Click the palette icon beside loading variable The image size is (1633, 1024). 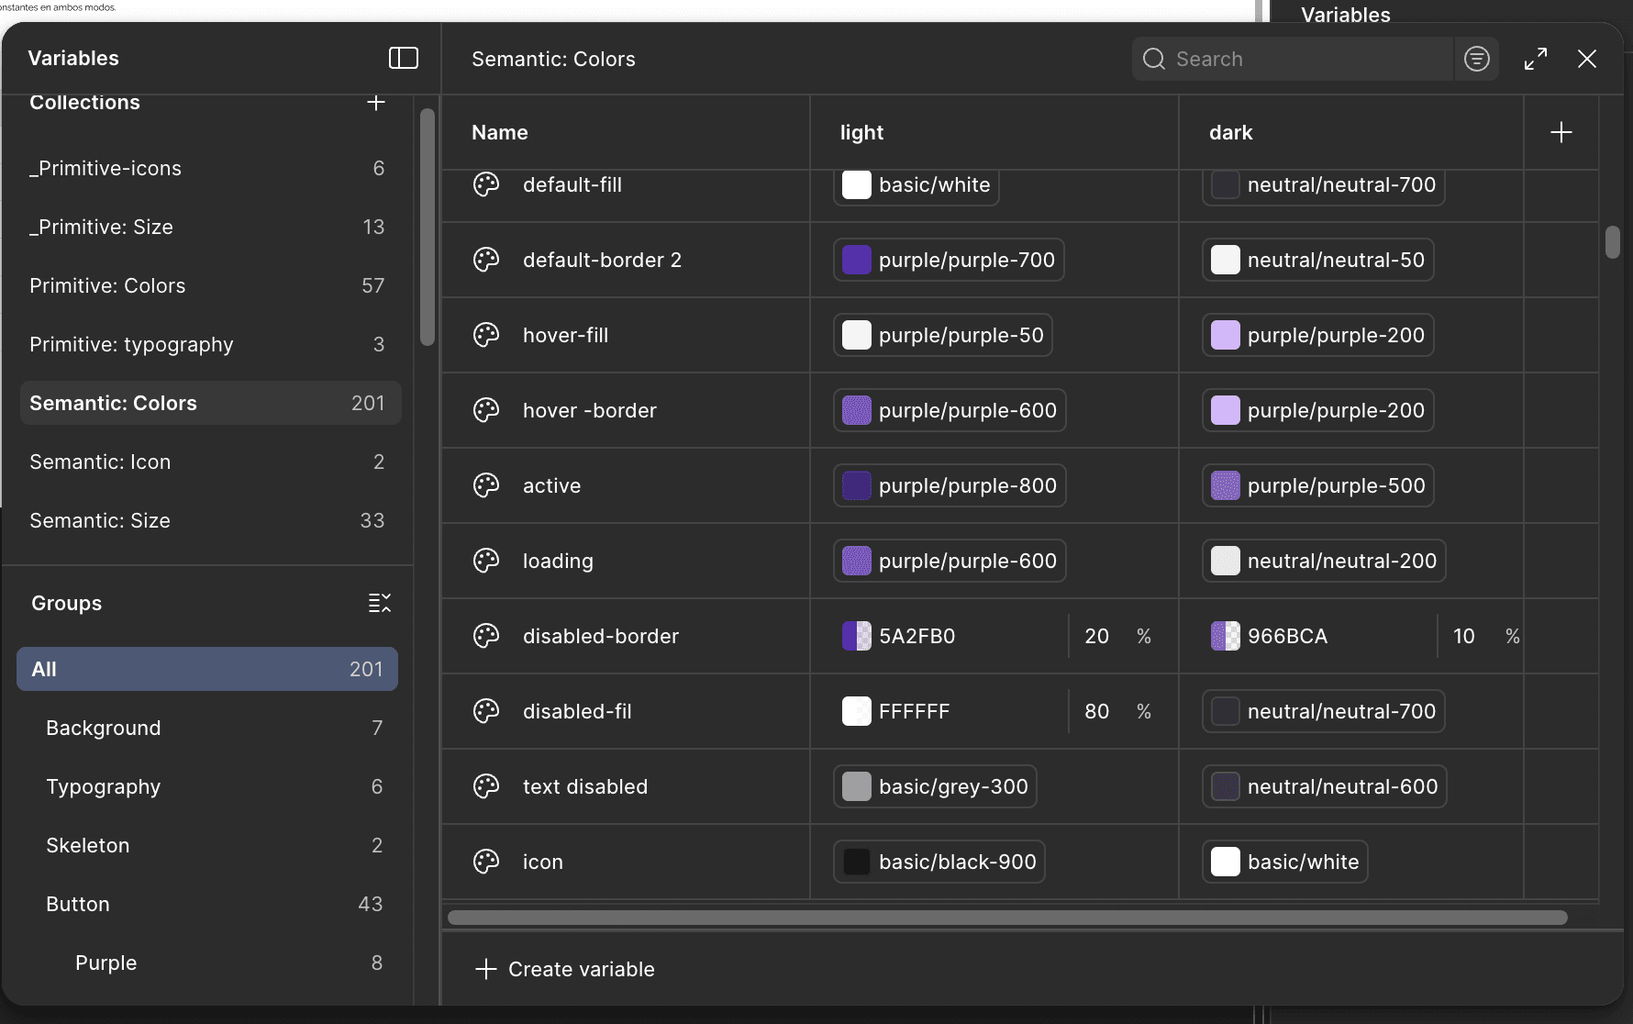pos(486,561)
